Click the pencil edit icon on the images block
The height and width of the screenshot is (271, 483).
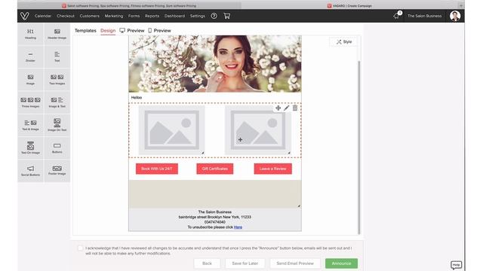point(287,108)
